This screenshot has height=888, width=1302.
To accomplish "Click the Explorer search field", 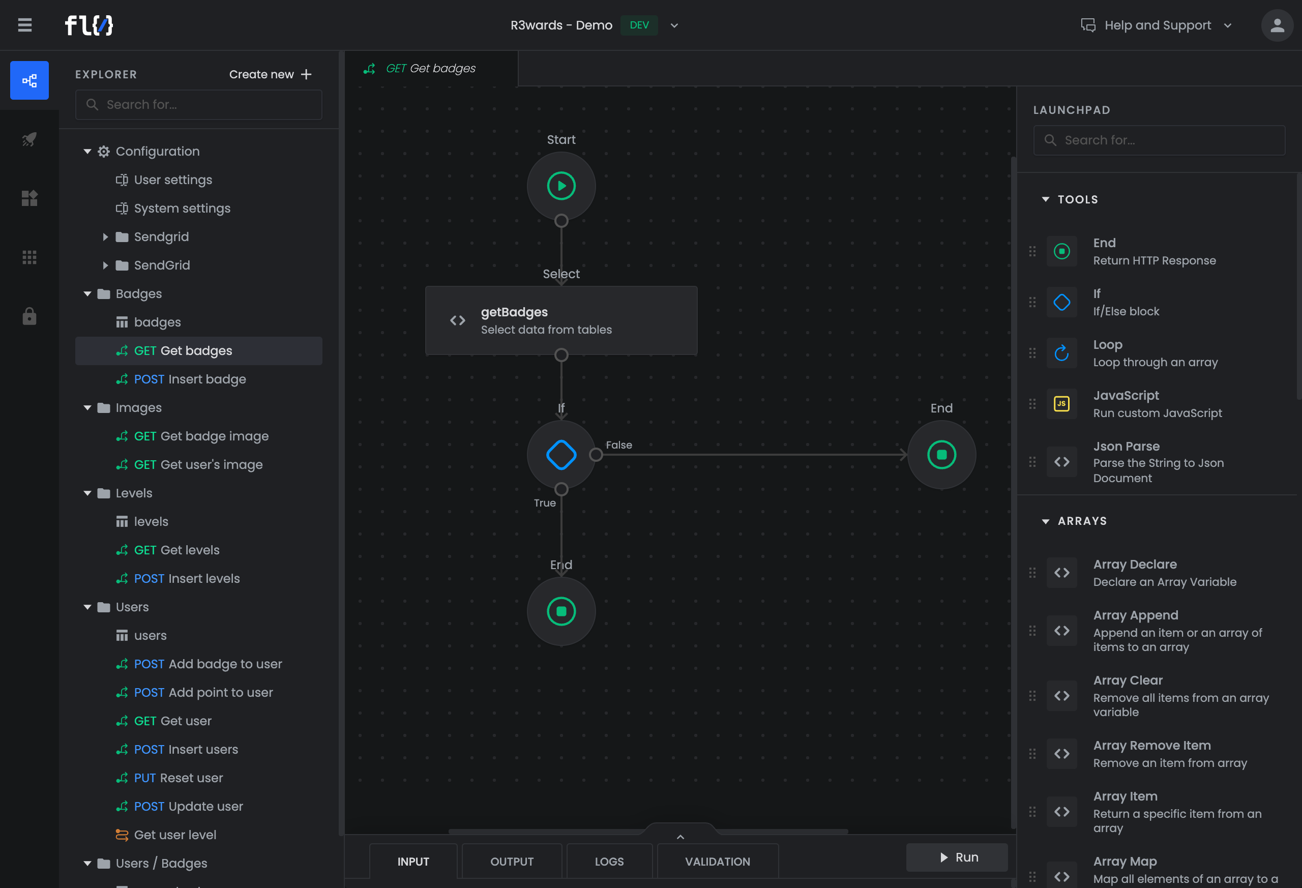I will pos(198,105).
